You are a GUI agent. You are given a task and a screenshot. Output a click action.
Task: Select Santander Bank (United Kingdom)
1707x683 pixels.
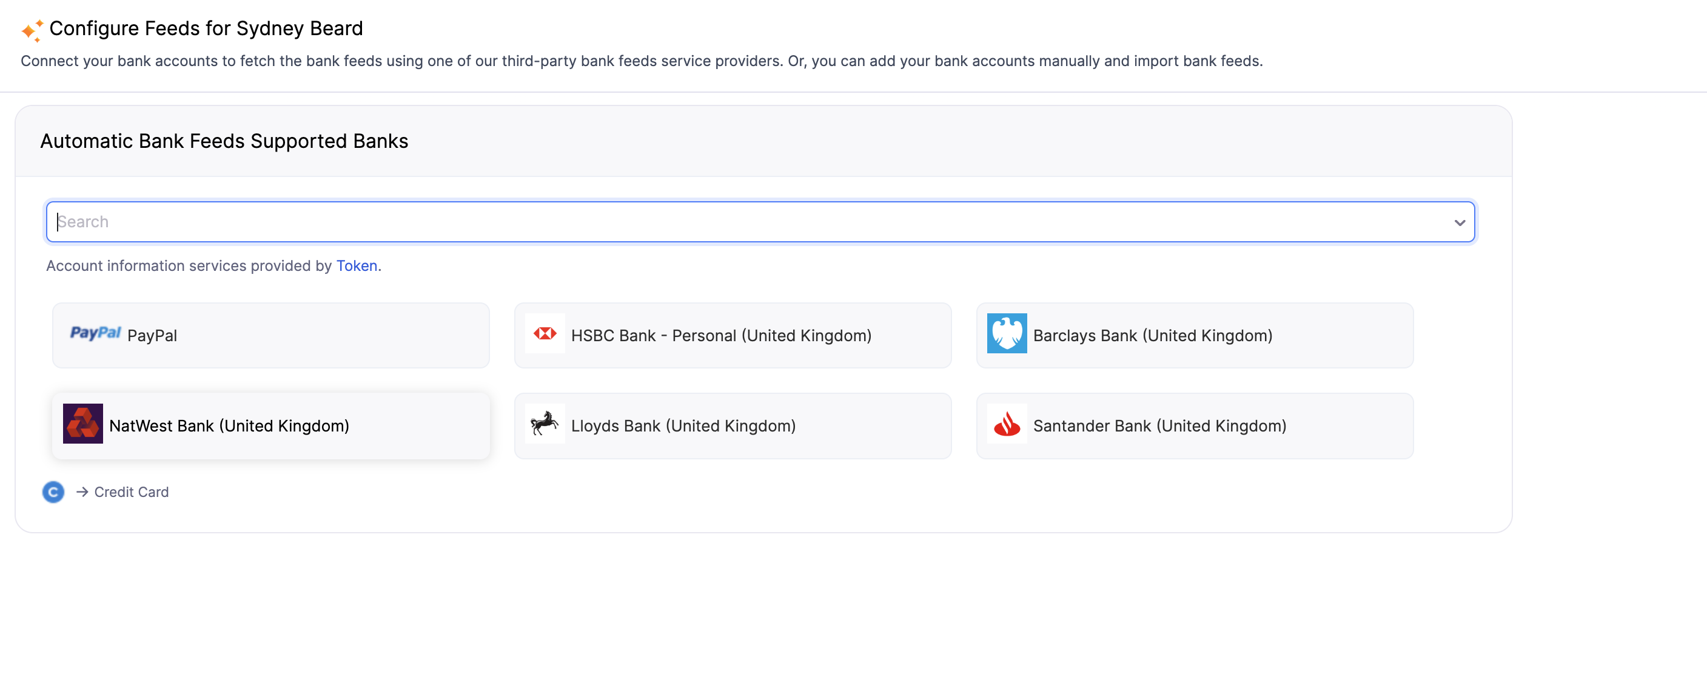(x=1159, y=426)
